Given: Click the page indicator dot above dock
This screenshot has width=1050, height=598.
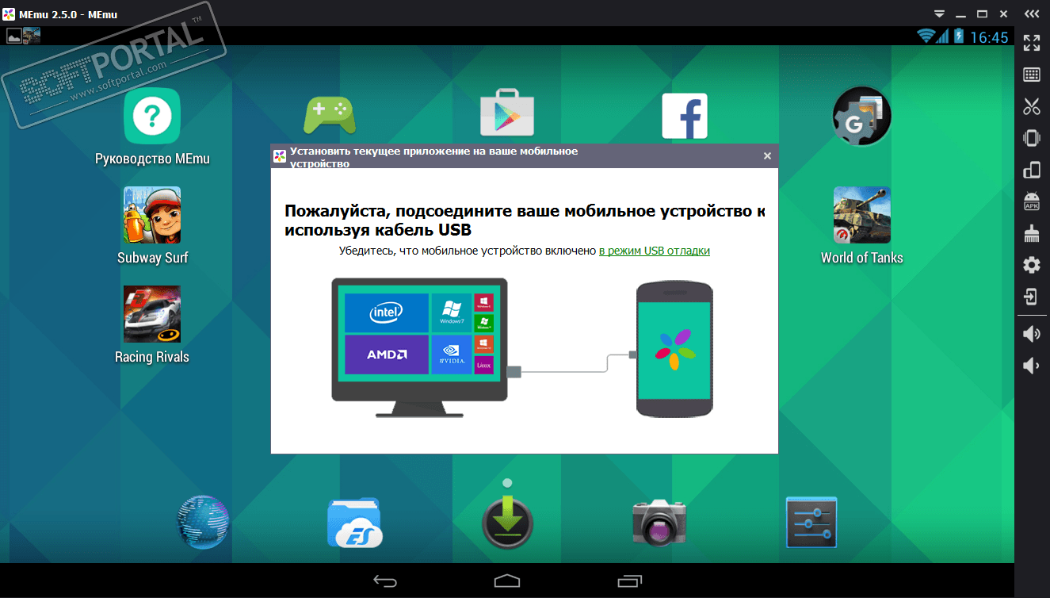Looking at the screenshot, I should [x=507, y=482].
